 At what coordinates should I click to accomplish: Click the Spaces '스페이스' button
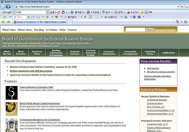click(111, 17)
